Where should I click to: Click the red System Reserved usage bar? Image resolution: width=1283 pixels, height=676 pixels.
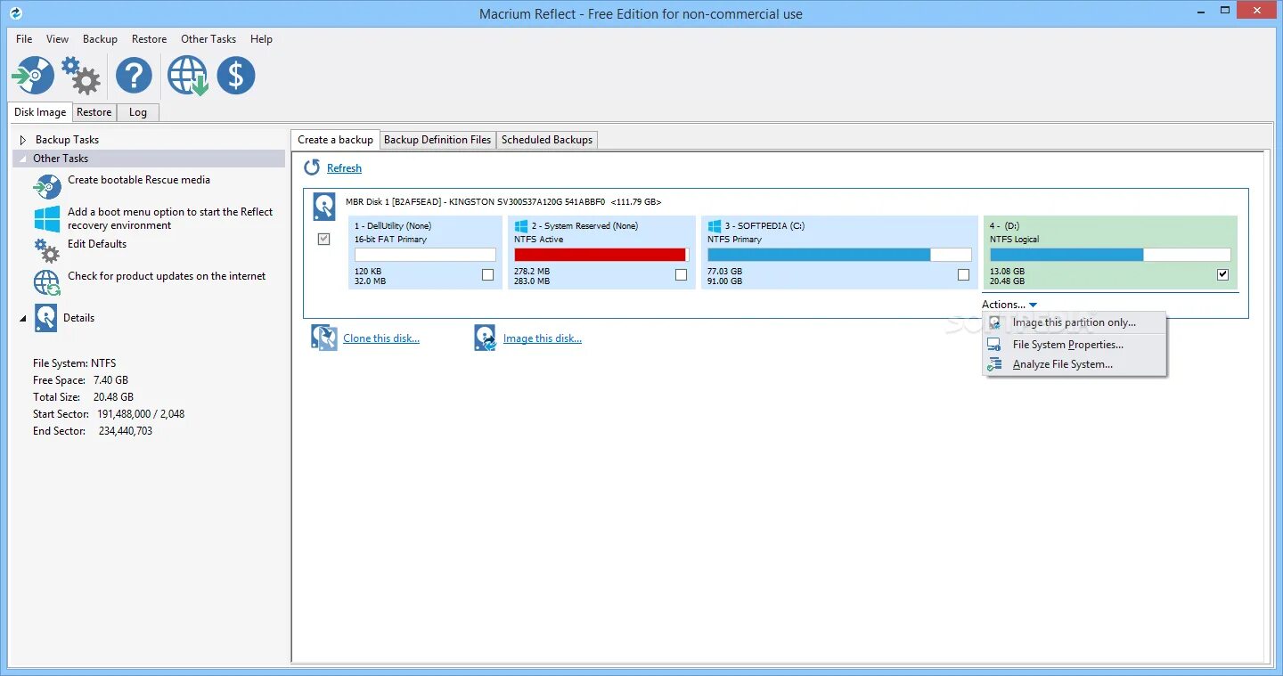point(600,255)
